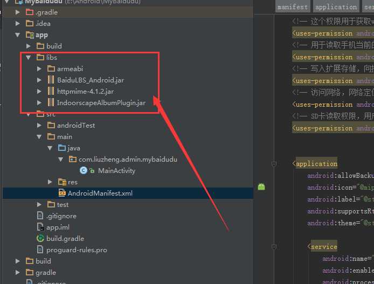Click the BaiduLBS_Android.jar archive icon
This screenshot has height=284, width=374.
pos(51,80)
